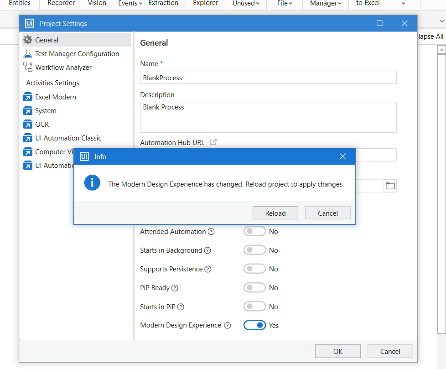Click the Collapse All link behind dialog

(x=430, y=36)
